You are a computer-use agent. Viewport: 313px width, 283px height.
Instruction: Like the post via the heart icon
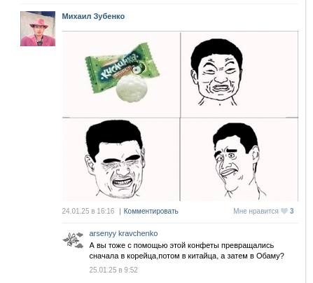pos(284,211)
